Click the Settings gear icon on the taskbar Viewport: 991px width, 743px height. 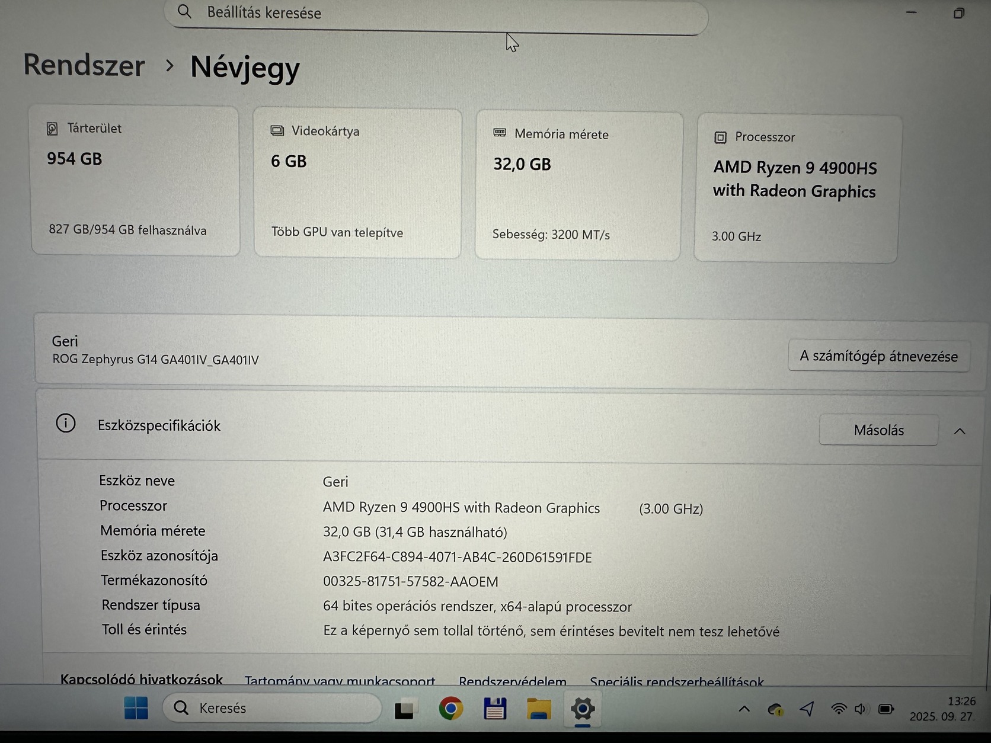pos(583,709)
